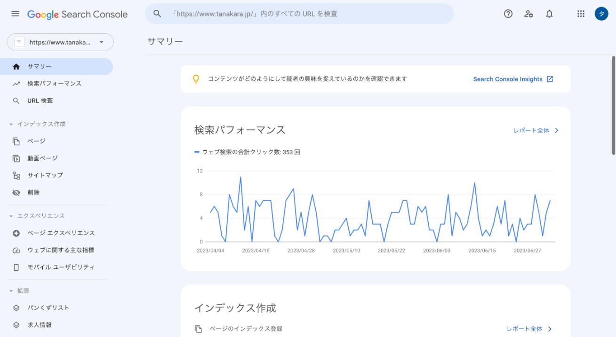Click the crossed-eye icon beside 削除
Screen dimensions: 616x337
pyautogui.click(x=16, y=193)
